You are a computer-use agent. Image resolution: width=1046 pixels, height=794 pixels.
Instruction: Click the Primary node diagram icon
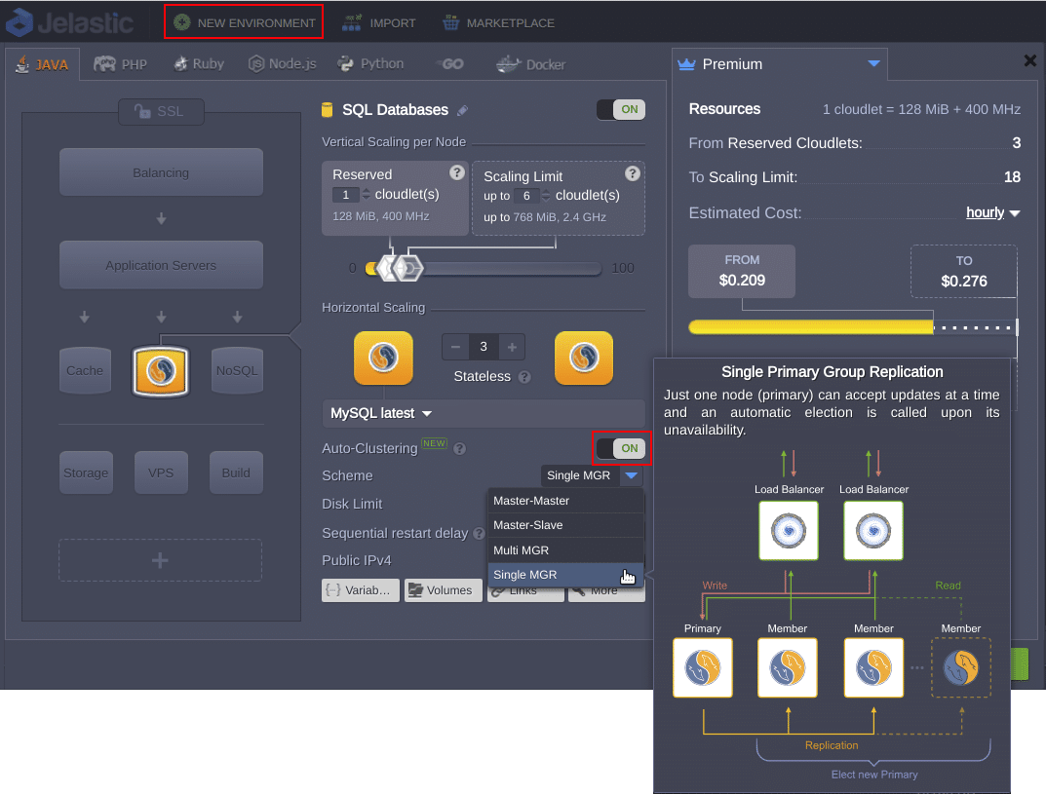(703, 668)
